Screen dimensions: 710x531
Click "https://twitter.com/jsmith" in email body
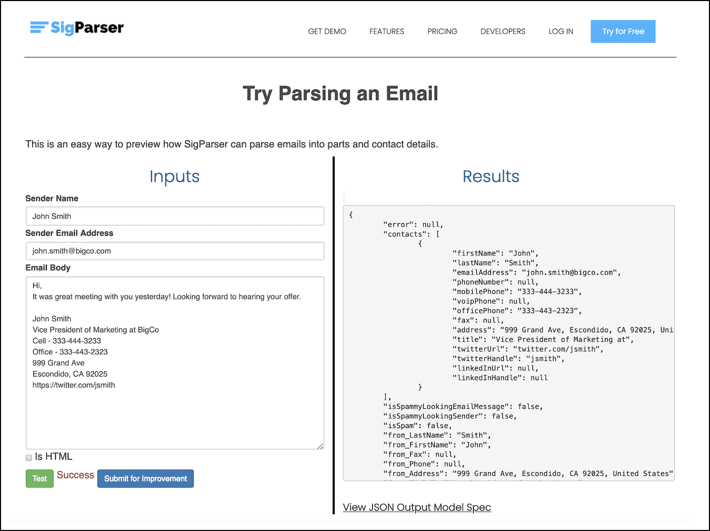[74, 385]
